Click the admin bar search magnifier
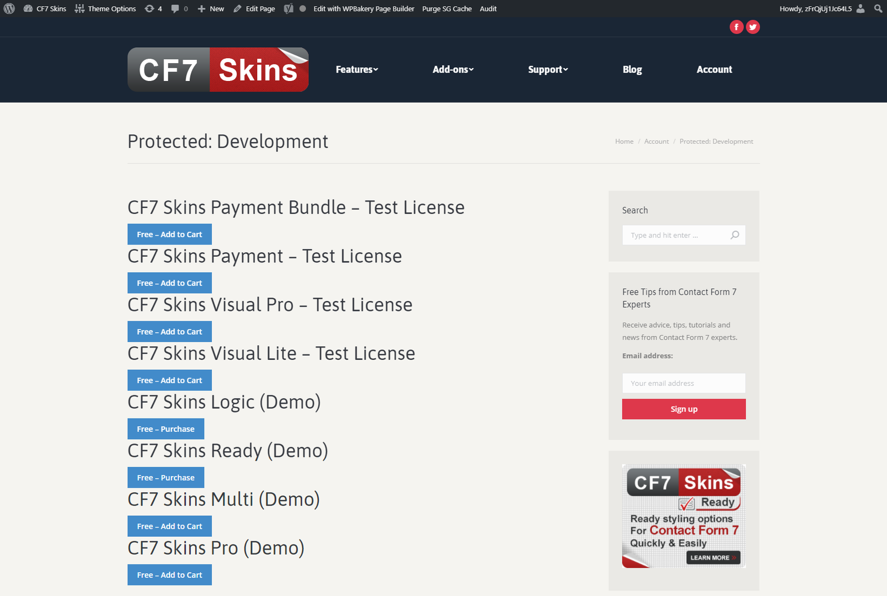 (x=878, y=9)
